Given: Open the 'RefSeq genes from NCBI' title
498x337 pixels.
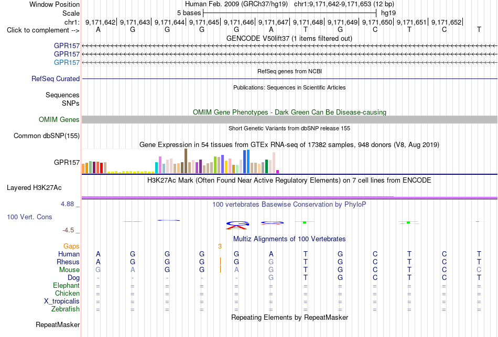Looking at the screenshot, I should pos(289,71).
